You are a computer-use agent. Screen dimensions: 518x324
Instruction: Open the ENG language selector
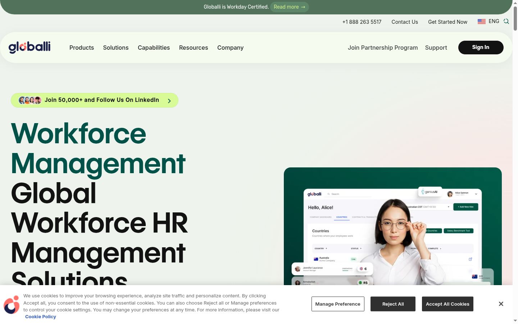click(494, 21)
